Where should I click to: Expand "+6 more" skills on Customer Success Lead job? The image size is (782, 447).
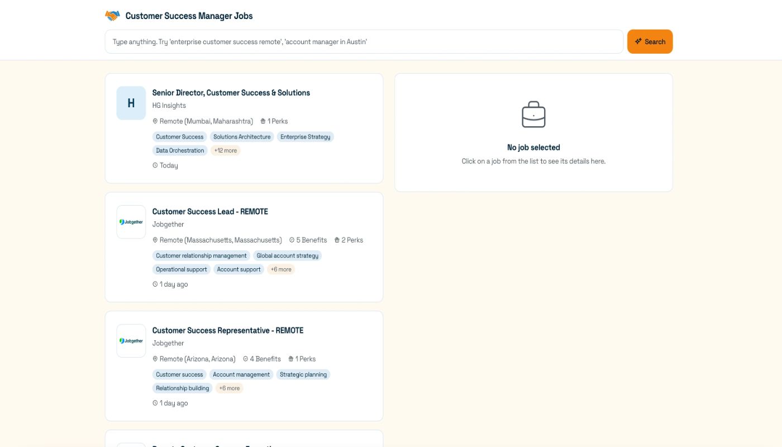pyautogui.click(x=281, y=269)
